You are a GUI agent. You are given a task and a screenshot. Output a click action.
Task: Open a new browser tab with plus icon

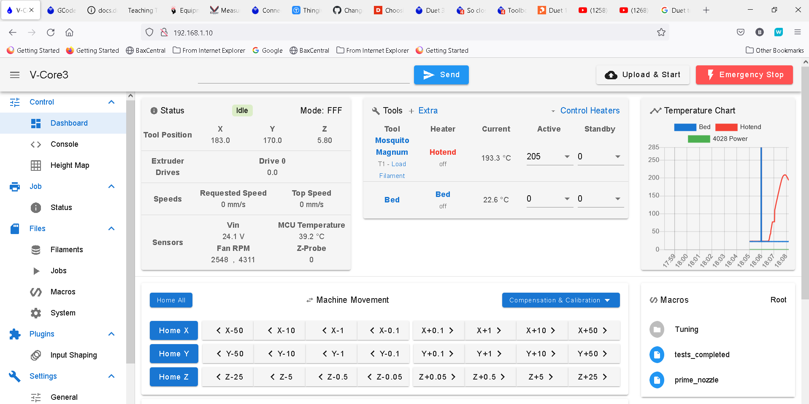pos(706,10)
